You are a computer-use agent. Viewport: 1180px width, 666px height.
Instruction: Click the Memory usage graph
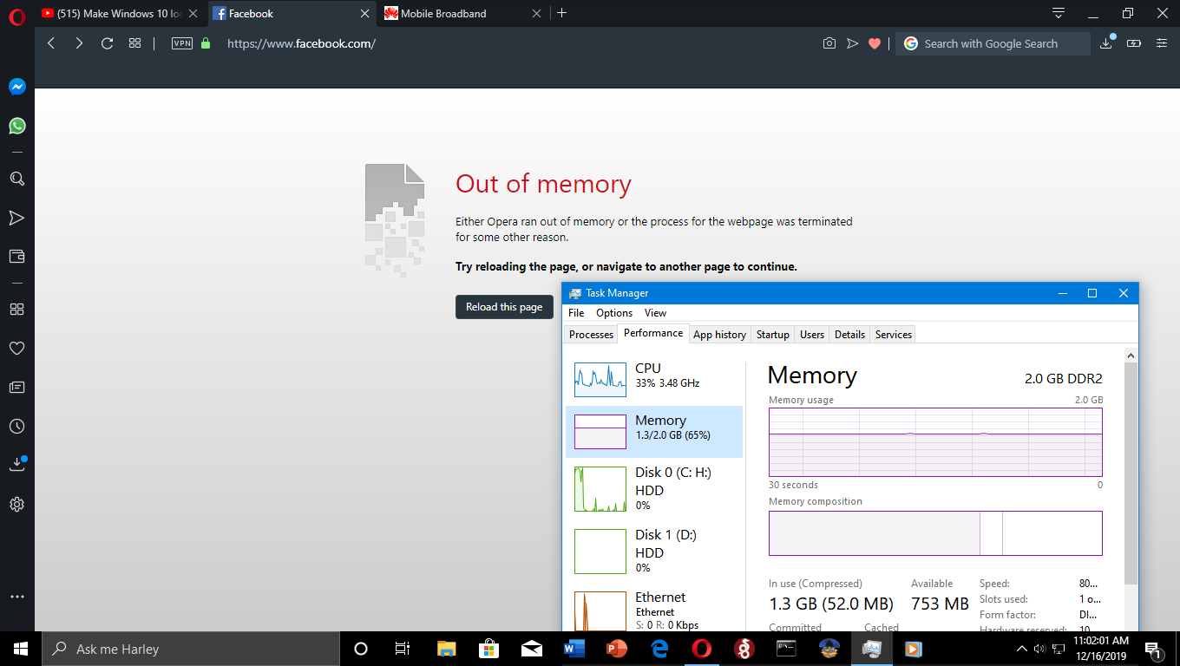[935, 442]
